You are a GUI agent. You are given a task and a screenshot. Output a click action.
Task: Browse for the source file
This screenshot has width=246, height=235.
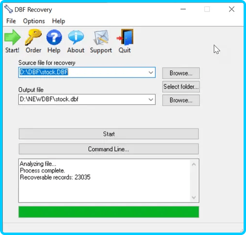(x=181, y=73)
